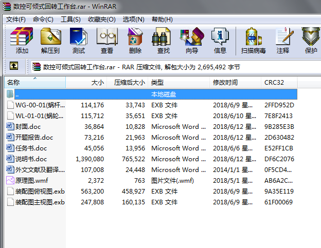Sort by 修改时间 column header

(236, 82)
